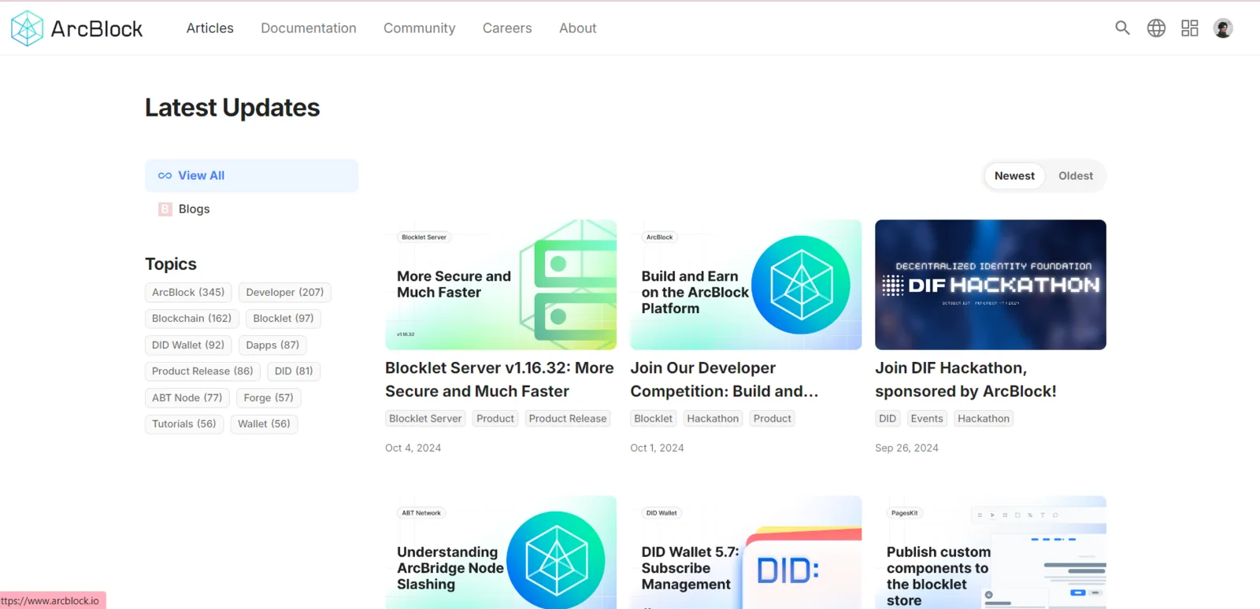Filter by DID (81) topic

point(294,371)
